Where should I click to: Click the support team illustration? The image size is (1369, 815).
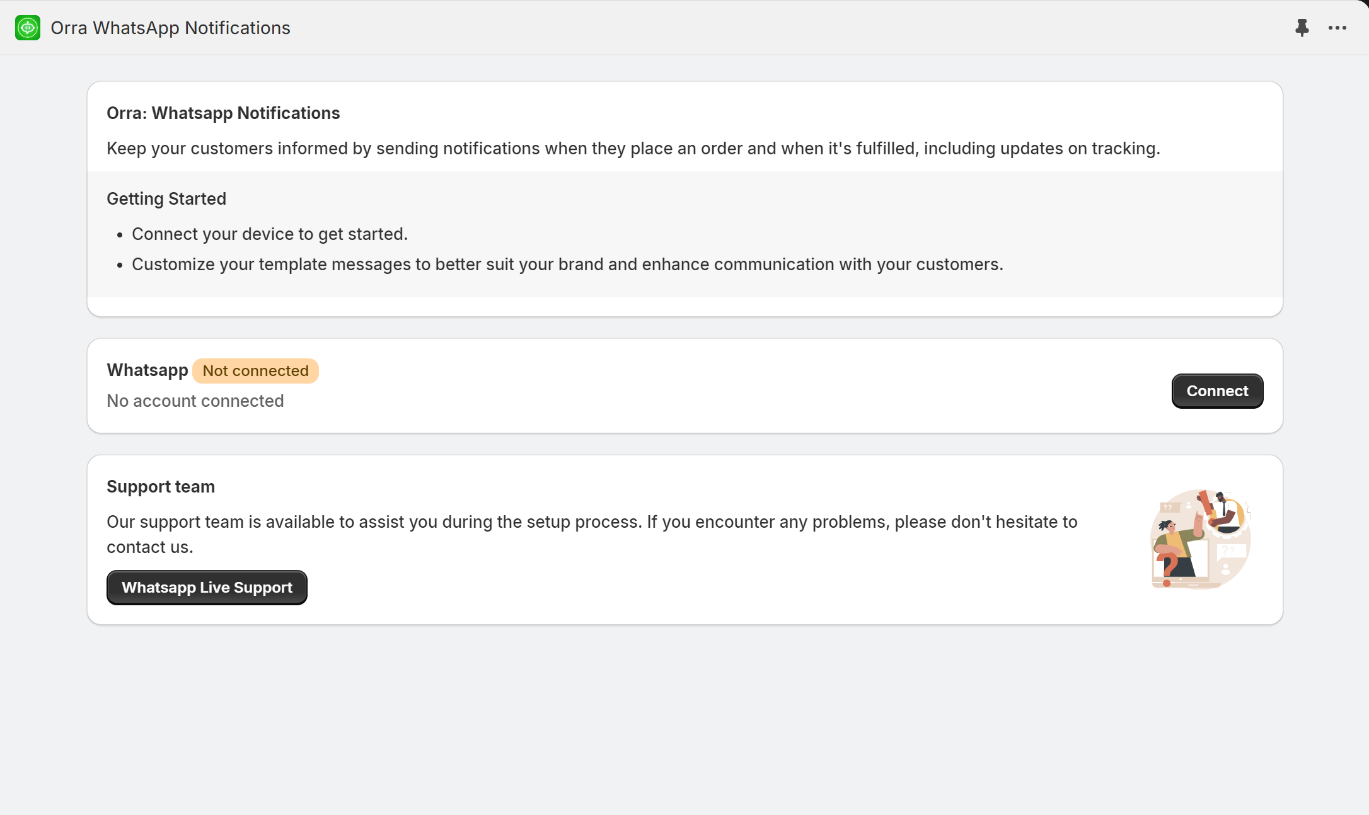coord(1200,539)
